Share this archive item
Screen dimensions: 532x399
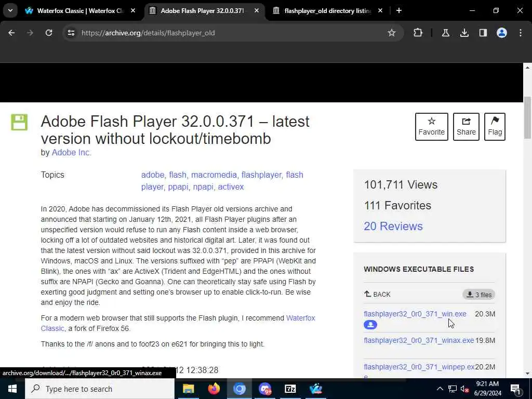466,127
